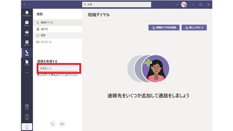233x131 pixels.
Task: Select 短縮ダイヤル in the calls list
Action: (47, 23)
